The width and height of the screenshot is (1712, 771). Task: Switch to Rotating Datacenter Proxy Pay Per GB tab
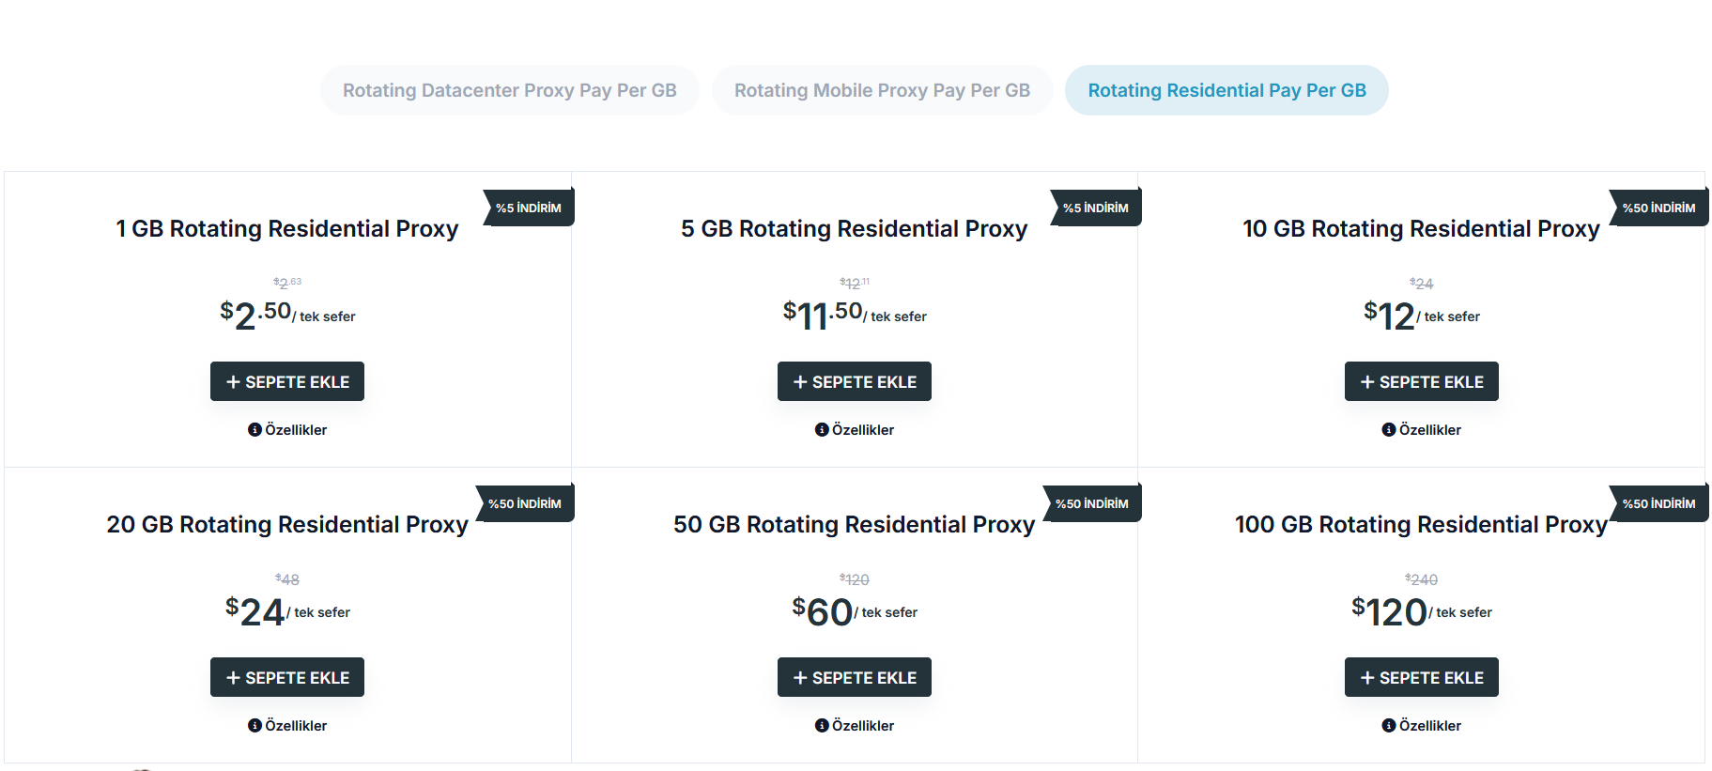tap(510, 90)
